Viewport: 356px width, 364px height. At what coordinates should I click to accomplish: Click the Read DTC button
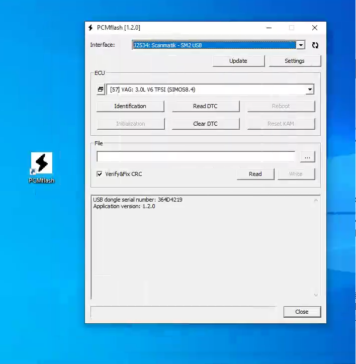[x=205, y=106]
